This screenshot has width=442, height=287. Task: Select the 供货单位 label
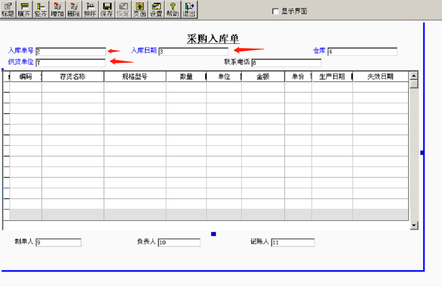click(21, 62)
